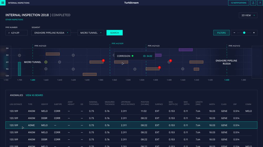Switch to View as Board
This screenshot has height=147, width=263.
coord(34,95)
